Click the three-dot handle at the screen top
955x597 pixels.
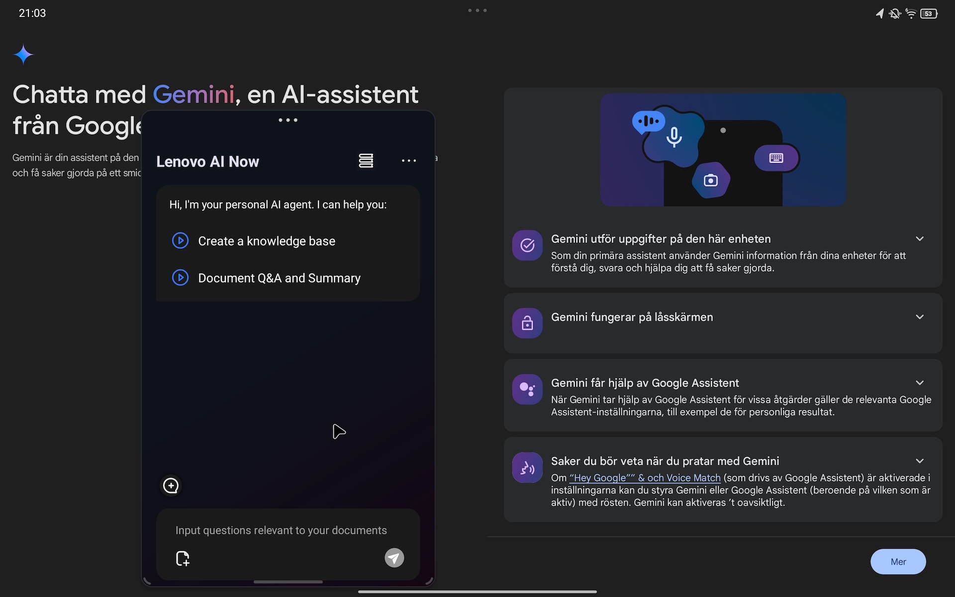(477, 10)
